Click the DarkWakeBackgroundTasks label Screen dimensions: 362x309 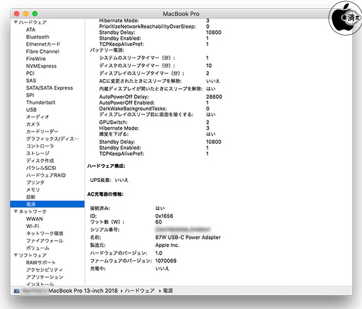pos(133,109)
